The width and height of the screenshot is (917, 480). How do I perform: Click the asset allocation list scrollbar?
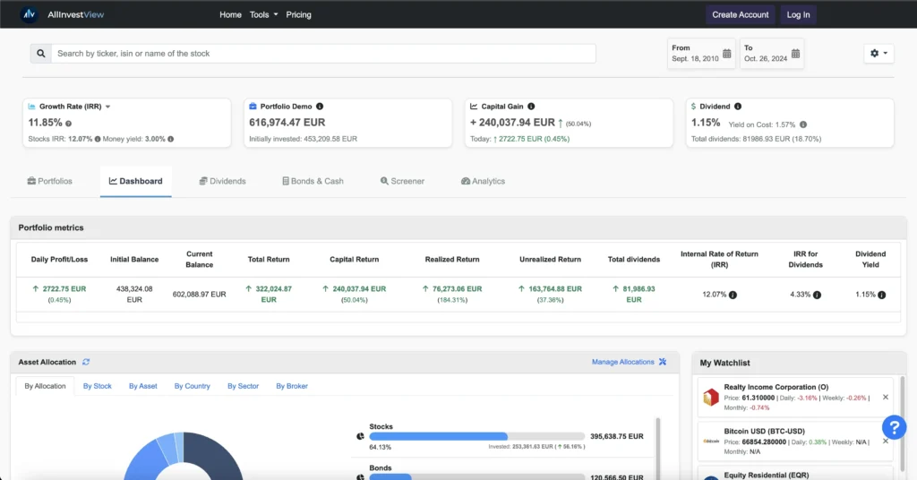(658, 448)
